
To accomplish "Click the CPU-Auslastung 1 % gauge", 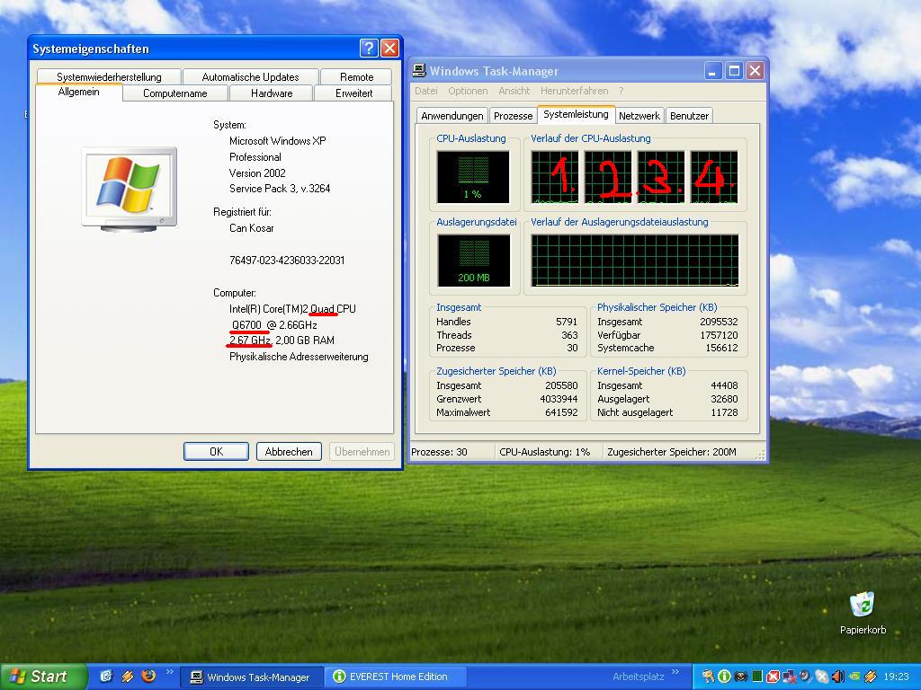I will (x=473, y=177).
